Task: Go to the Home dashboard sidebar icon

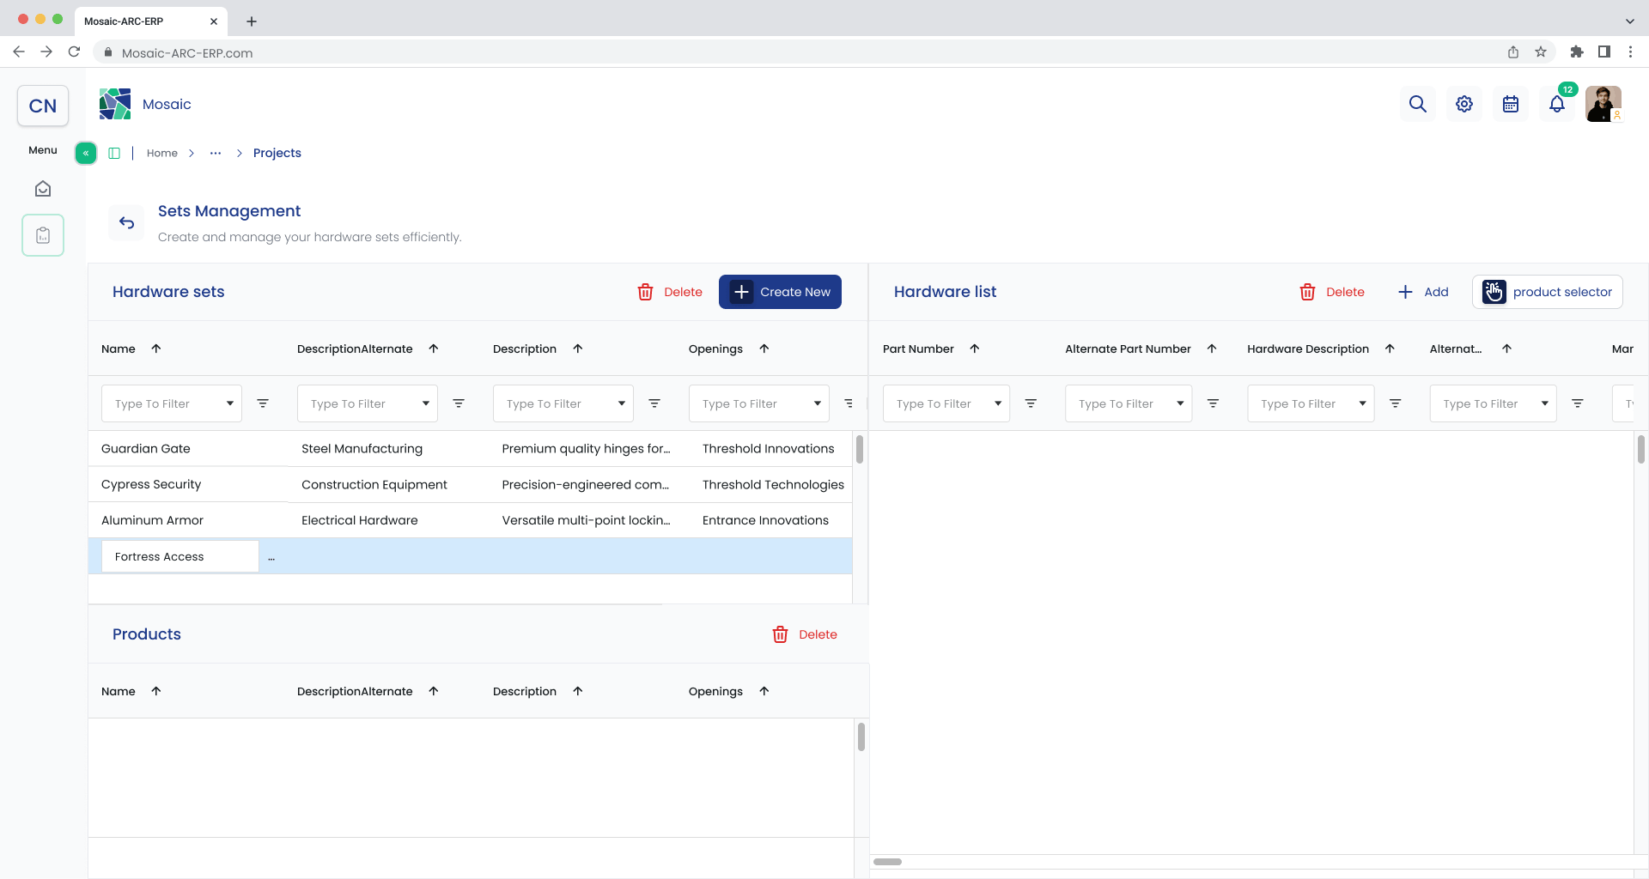Action: click(43, 189)
